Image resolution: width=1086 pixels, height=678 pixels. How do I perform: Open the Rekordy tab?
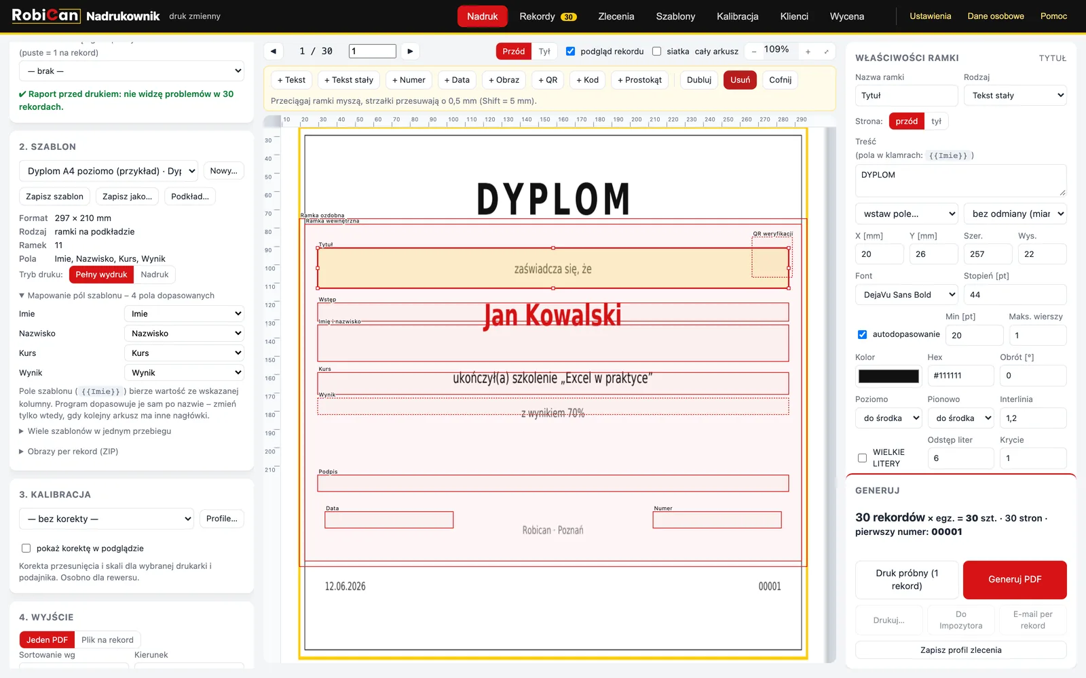pos(548,16)
